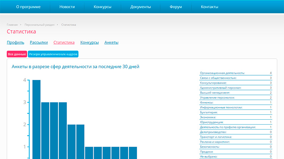Screen dimensions: 284x159
Task: Click the Реклама и маркетинг row
Action: click(235, 142)
